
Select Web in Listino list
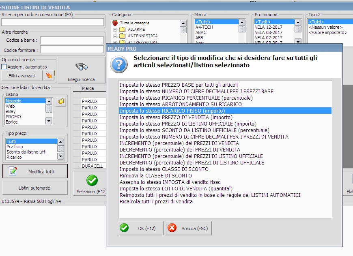(x=25, y=106)
